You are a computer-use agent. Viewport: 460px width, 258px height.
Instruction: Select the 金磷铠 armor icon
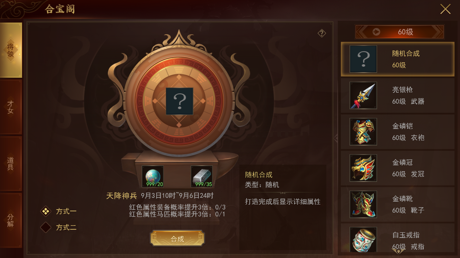(x=363, y=132)
